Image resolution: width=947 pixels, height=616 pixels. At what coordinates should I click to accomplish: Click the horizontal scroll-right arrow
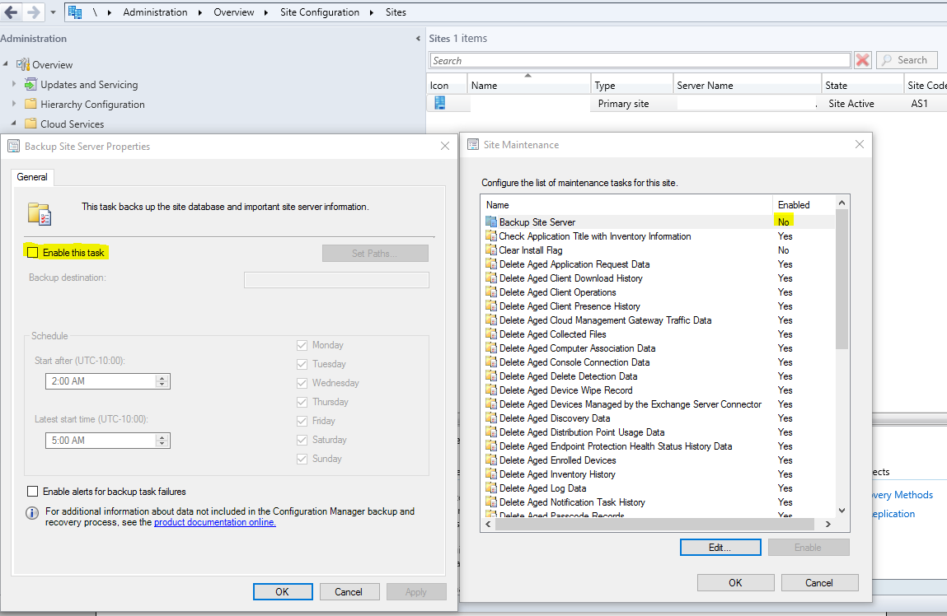828,525
